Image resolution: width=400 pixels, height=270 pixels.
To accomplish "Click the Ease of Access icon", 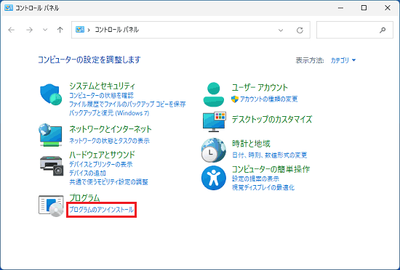I will [x=214, y=178].
